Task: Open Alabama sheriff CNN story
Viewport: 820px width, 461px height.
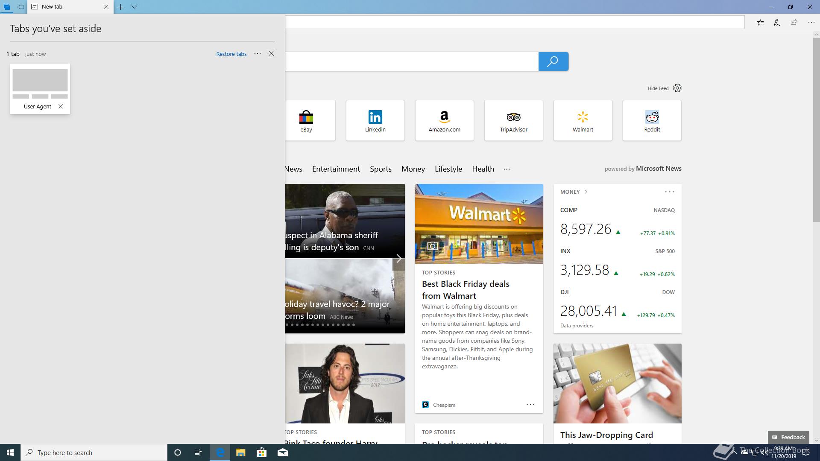Action: pyautogui.click(x=345, y=221)
